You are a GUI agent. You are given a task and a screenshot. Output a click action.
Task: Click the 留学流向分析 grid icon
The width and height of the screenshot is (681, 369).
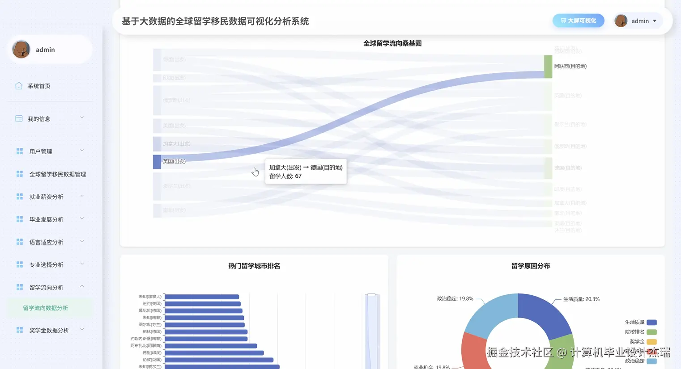coord(20,287)
